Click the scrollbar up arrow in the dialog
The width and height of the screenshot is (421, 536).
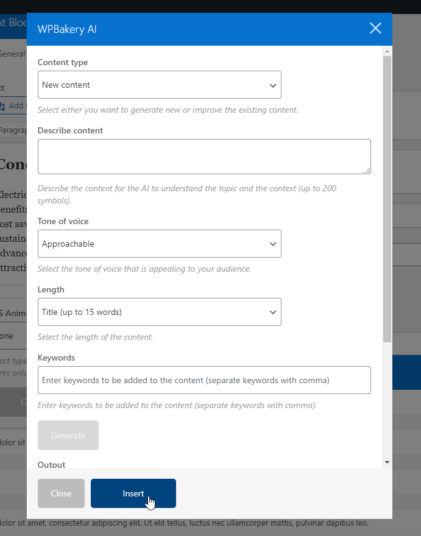[x=387, y=51]
